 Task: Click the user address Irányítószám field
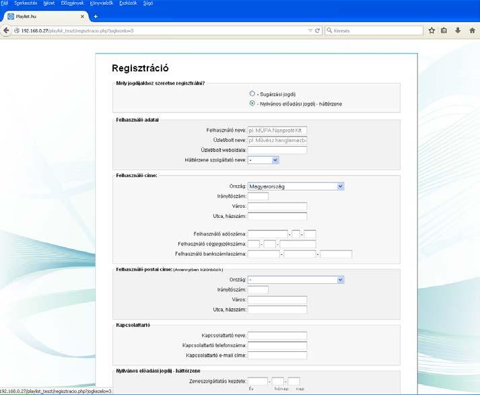pos(258,196)
